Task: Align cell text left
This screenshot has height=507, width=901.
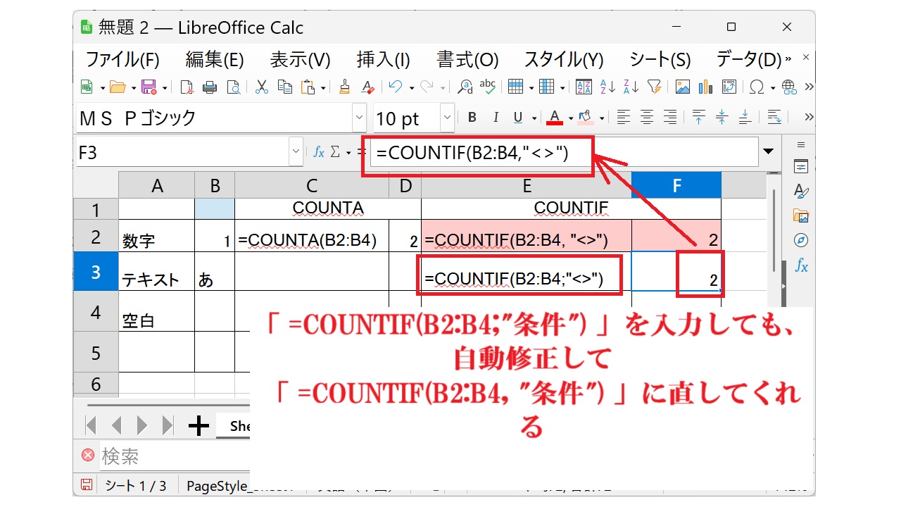Action: (x=623, y=117)
